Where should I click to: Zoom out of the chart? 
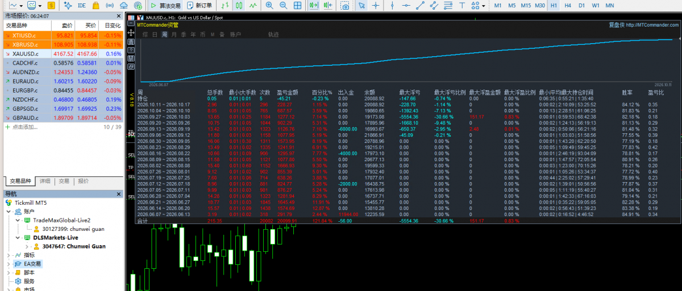coord(283,5)
